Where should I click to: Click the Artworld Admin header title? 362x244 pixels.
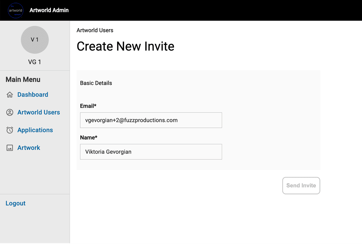tap(49, 10)
